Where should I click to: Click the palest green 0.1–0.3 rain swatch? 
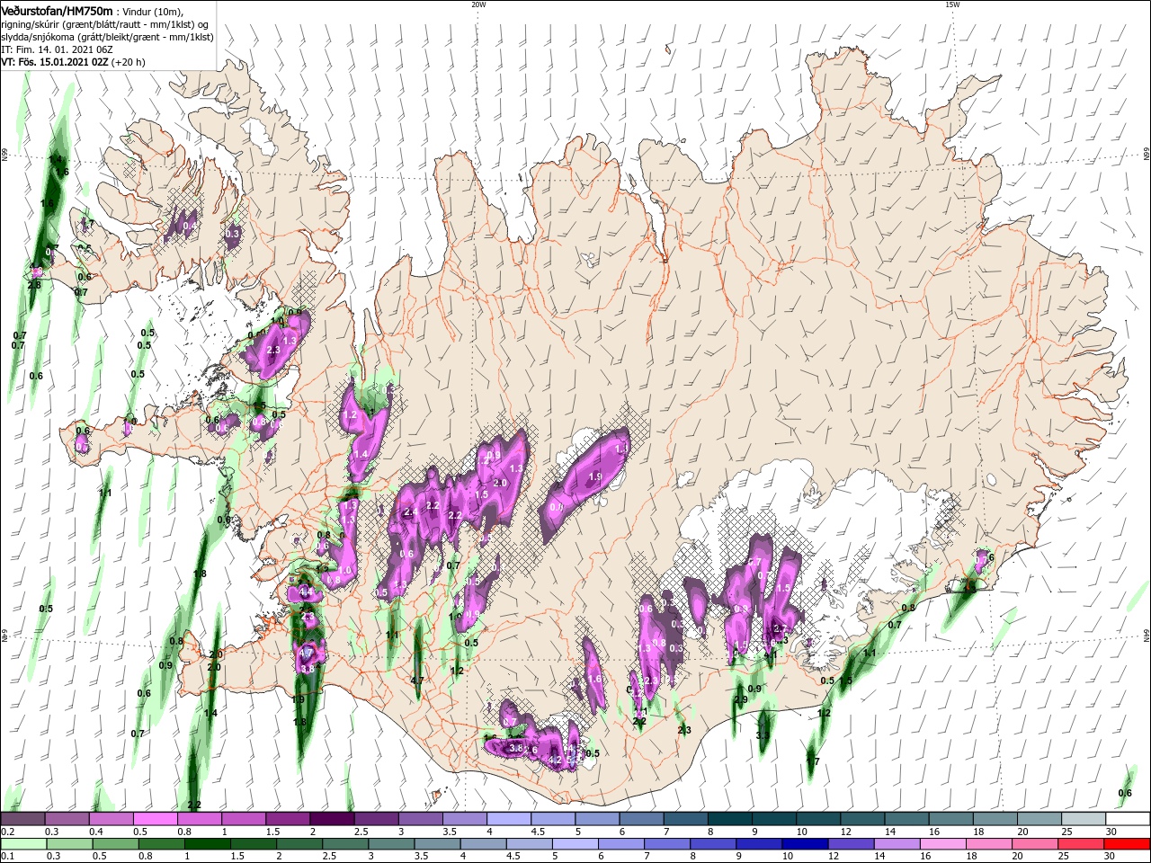pos(23,844)
